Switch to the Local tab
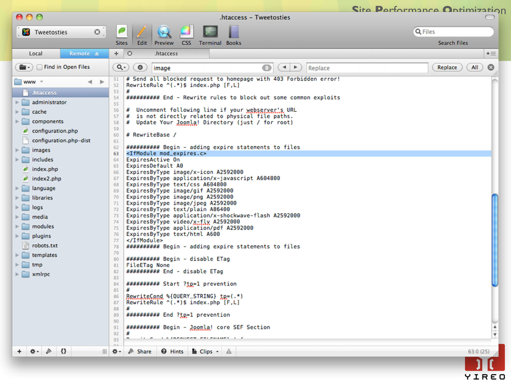 pyautogui.click(x=36, y=53)
